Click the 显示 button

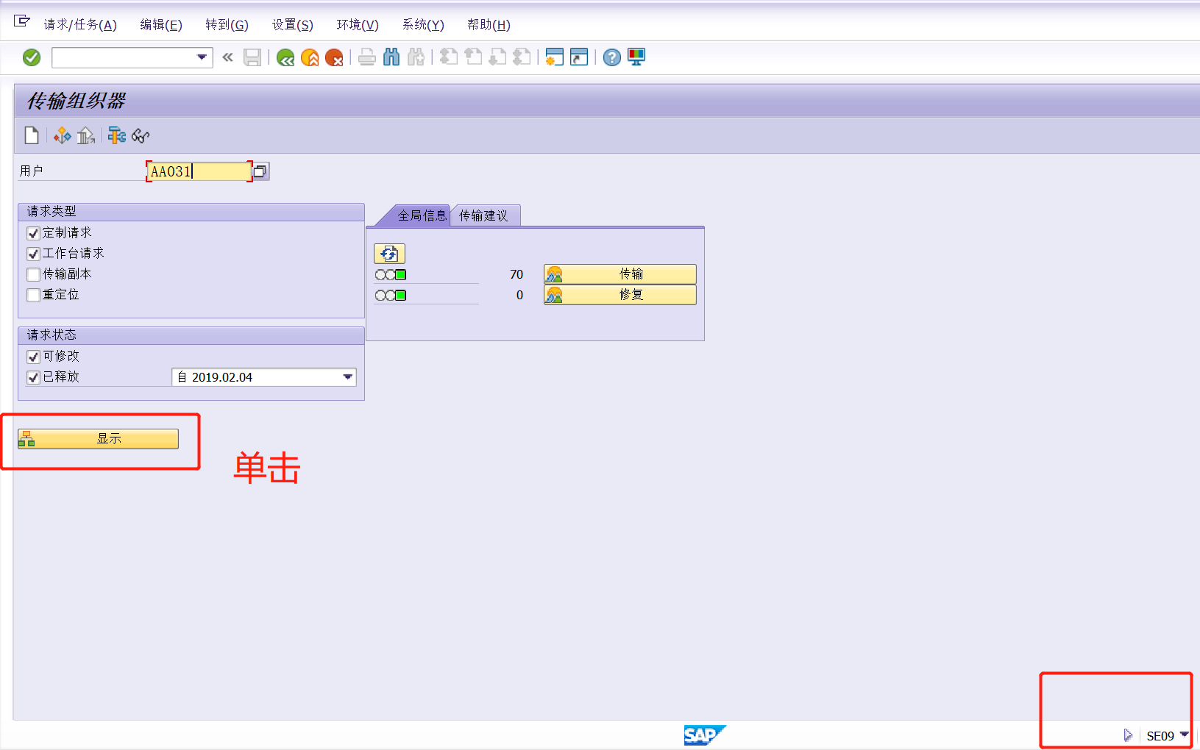coord(108,438)
